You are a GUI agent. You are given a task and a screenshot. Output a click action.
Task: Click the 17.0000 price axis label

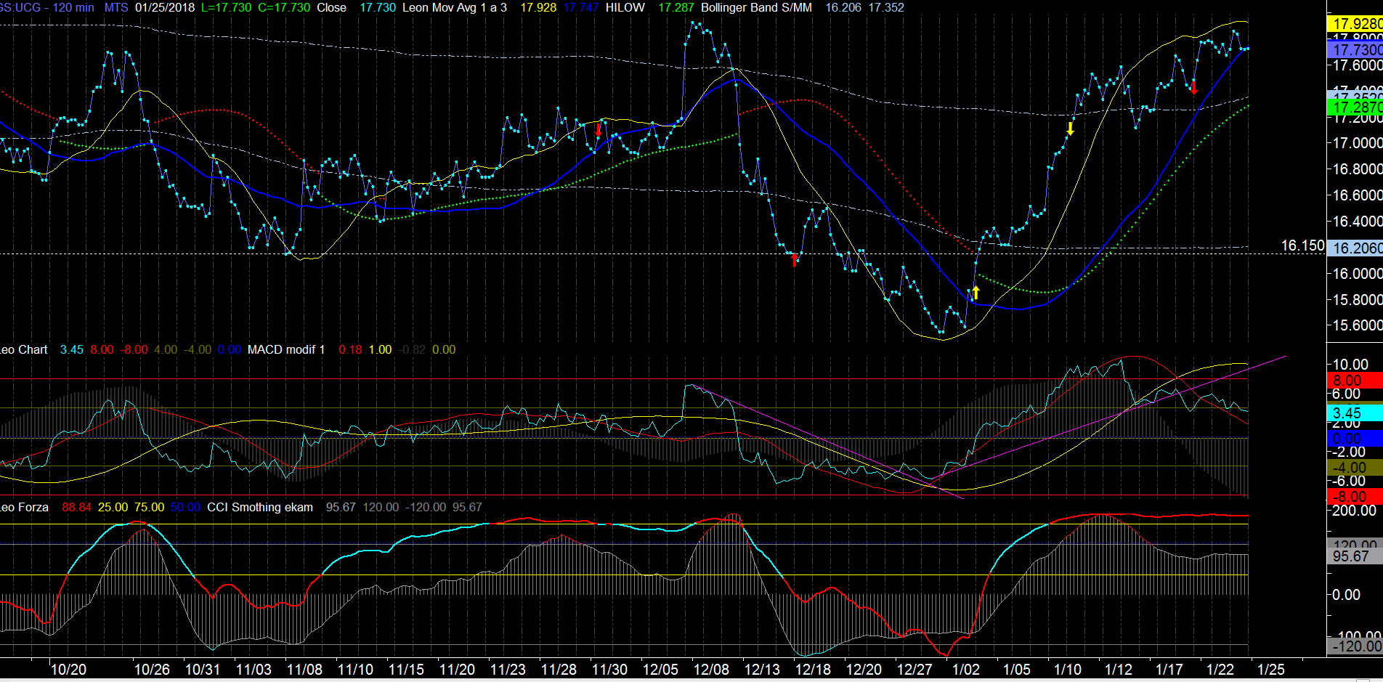click(x=1357, y=143)
